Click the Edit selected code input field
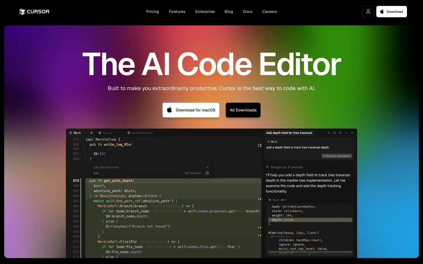 149,167
